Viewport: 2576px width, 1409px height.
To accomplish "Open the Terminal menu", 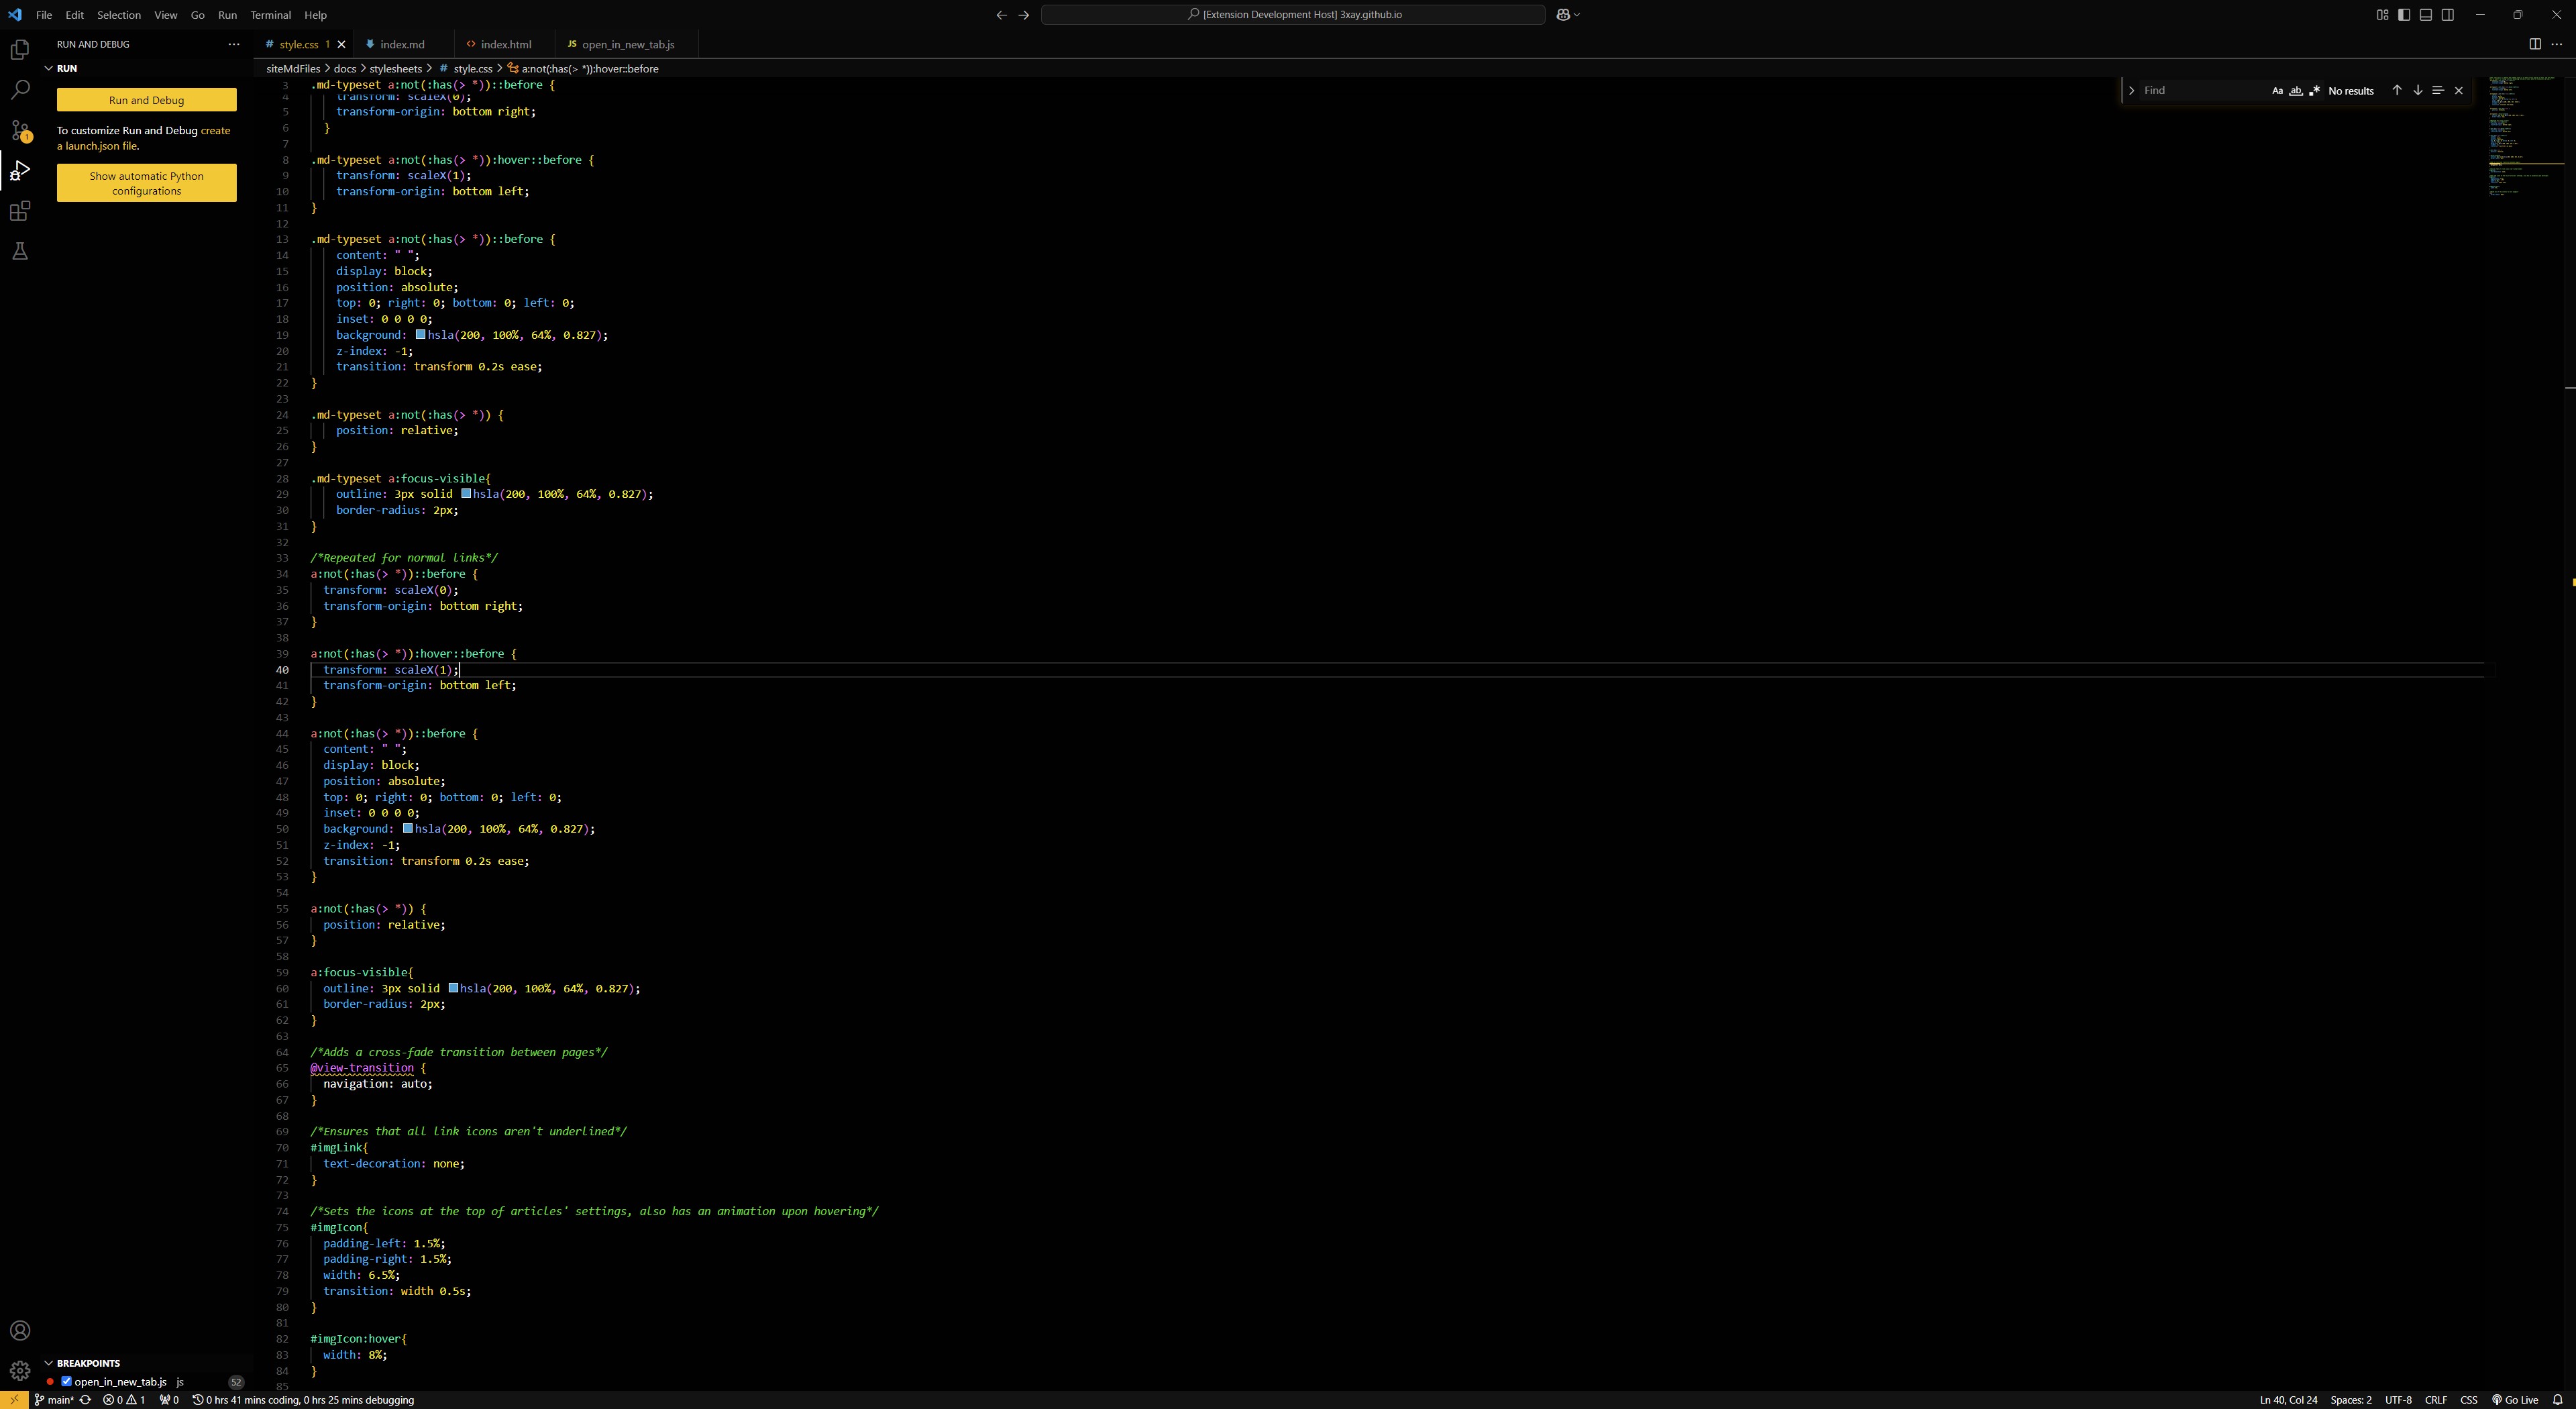I will click(270, 15).
